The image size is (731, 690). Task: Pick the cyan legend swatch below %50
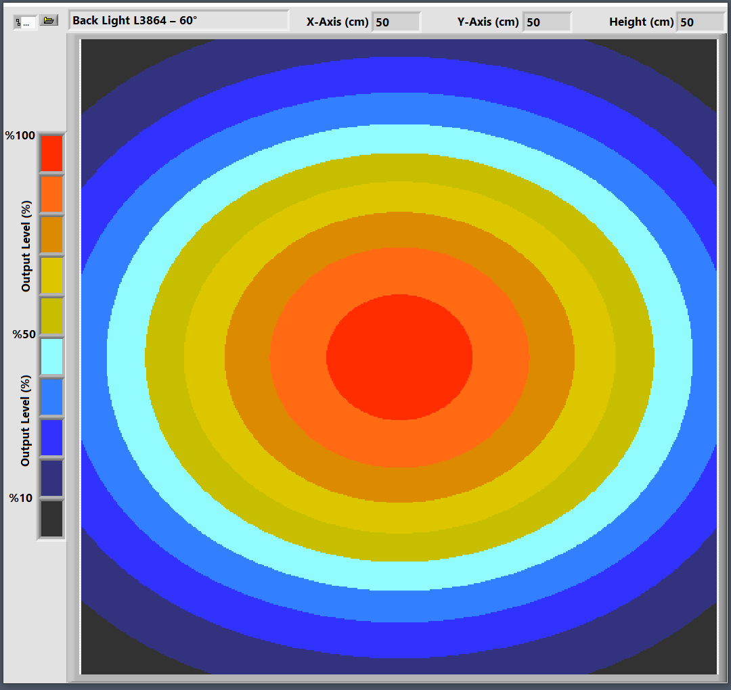[x=51, y=356]
